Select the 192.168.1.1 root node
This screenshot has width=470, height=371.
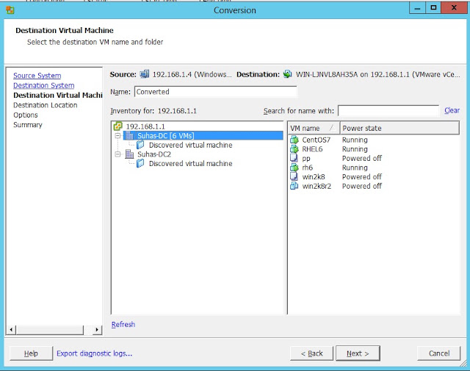click(145, 126)
